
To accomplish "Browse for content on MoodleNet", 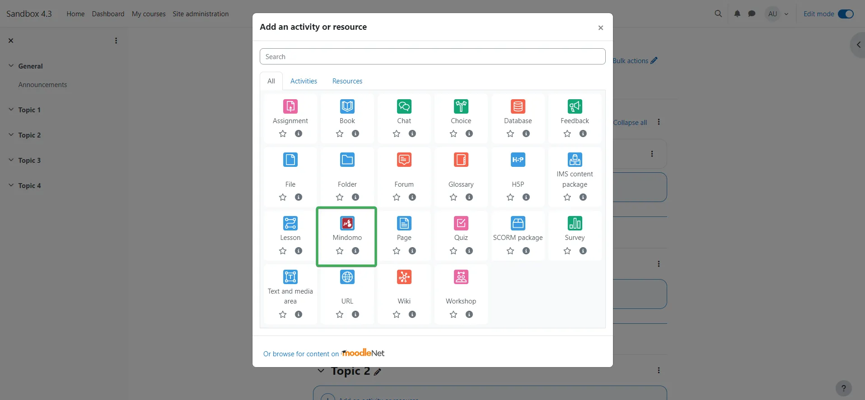I will pyautogui.click(x=323, y=354).
